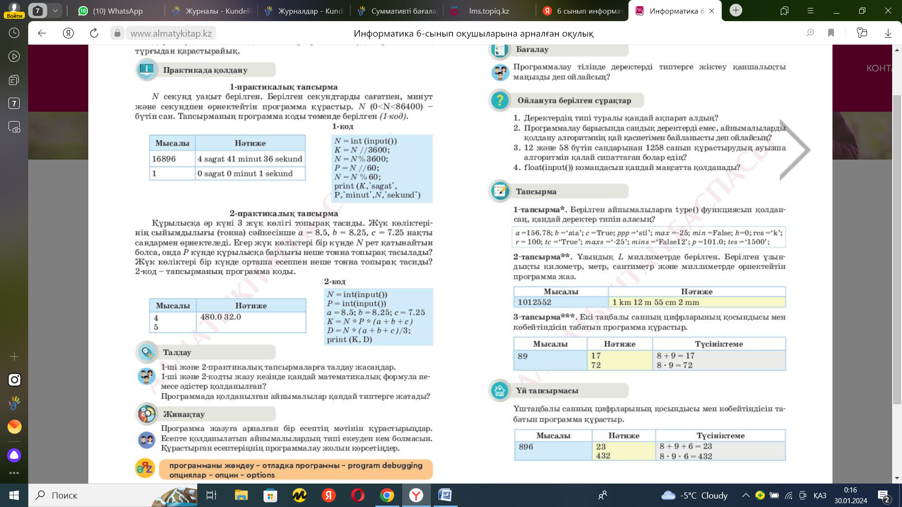
Task: Open Alice assistant purple icon in sidebar
Action: coord(14,455)
